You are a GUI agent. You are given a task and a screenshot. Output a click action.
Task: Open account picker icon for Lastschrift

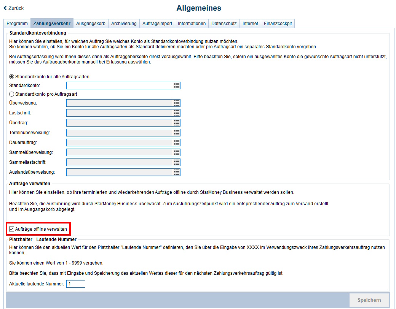[x=177, y=113]
